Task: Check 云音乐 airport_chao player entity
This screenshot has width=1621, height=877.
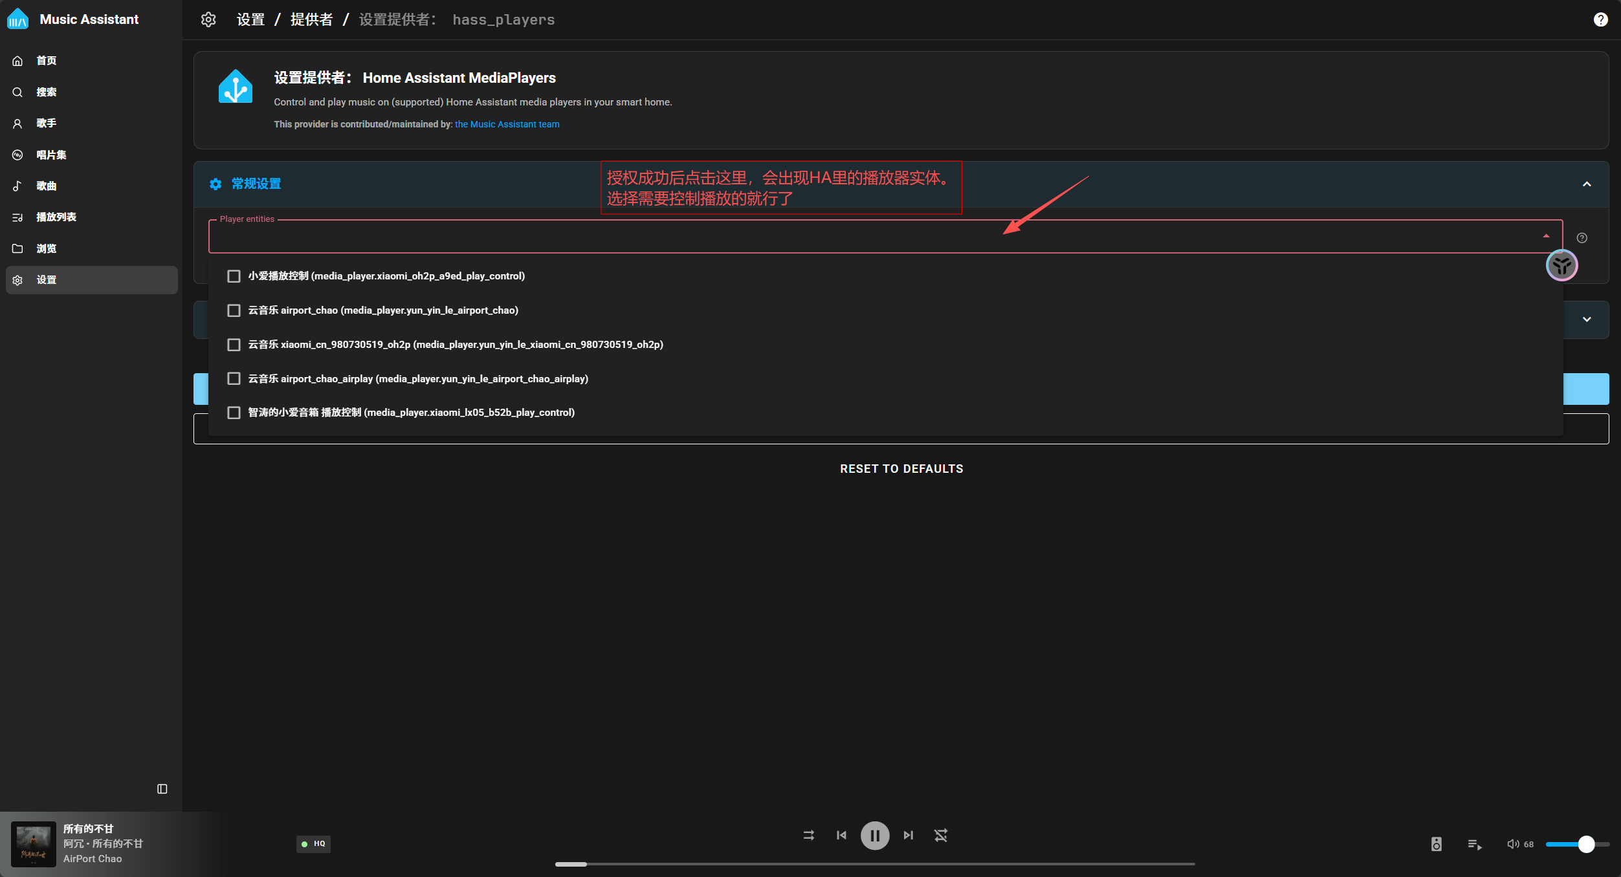Action: click(234, 310)
